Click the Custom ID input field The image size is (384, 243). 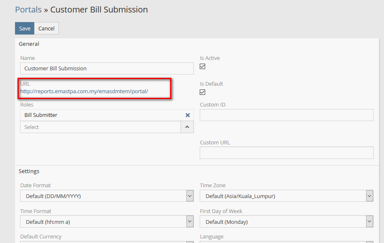tap(286, 115)
